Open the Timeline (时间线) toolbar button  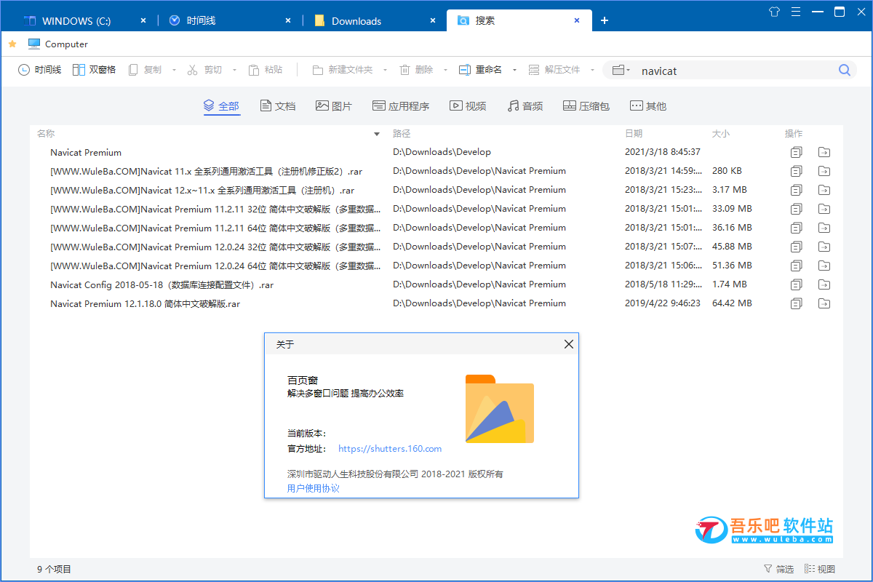tap(39, 70)
